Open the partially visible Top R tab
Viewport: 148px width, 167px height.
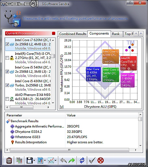pyautogui.click(x=128, y=34)
